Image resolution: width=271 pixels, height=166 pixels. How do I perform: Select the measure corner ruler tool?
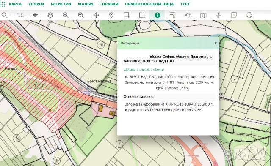[172, 15]
